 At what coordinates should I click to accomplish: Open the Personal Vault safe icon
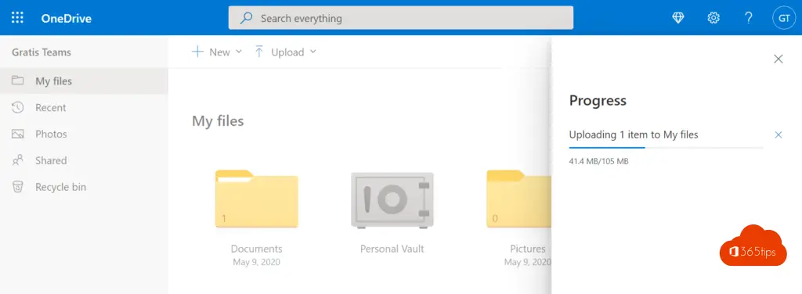click(392, 200)
